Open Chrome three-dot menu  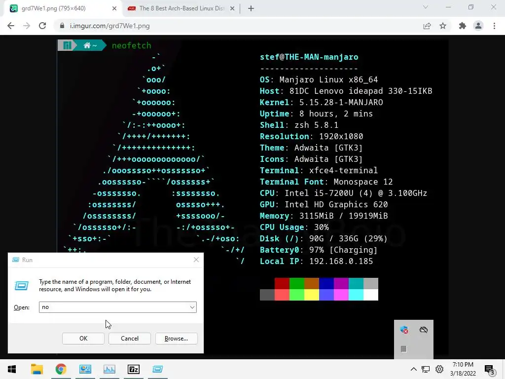tap(494, 26)
